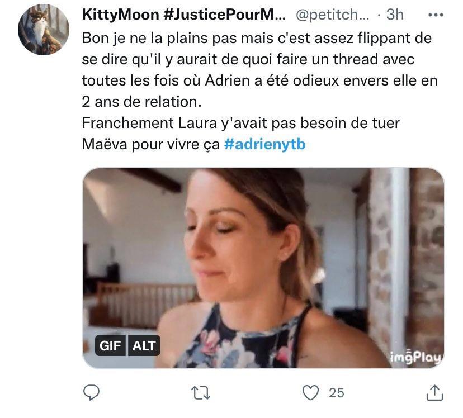Open the @petitch... username handle
This screenshot has height=418, width=463.
coord(332,15)
